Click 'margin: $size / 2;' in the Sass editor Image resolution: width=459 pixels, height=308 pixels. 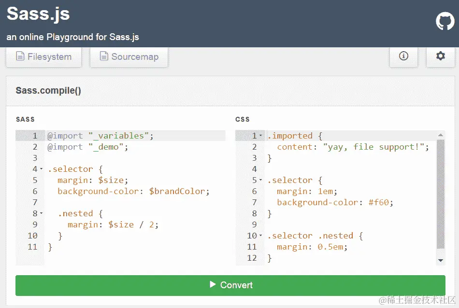point(113,224)
